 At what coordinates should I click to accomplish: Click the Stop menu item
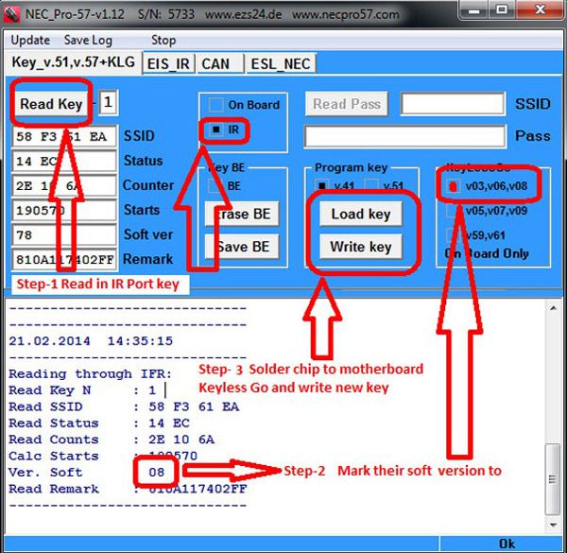point(163,40)
